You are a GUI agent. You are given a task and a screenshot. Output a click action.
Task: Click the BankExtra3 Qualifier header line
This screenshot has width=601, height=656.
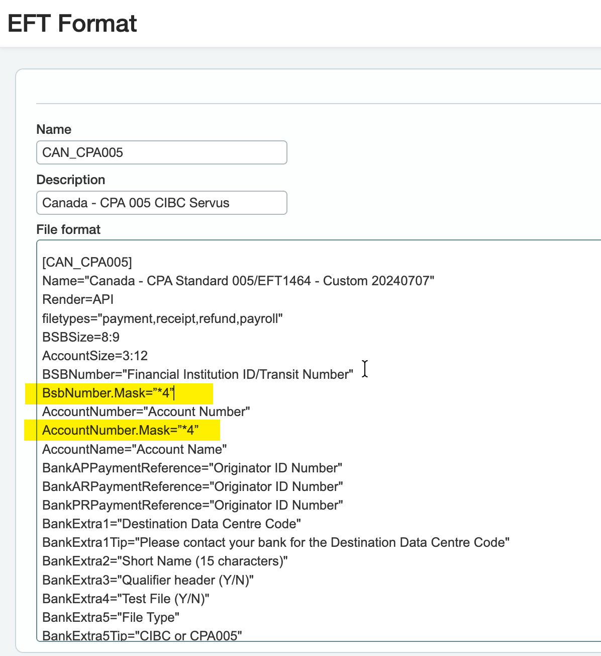pos(148,580)
